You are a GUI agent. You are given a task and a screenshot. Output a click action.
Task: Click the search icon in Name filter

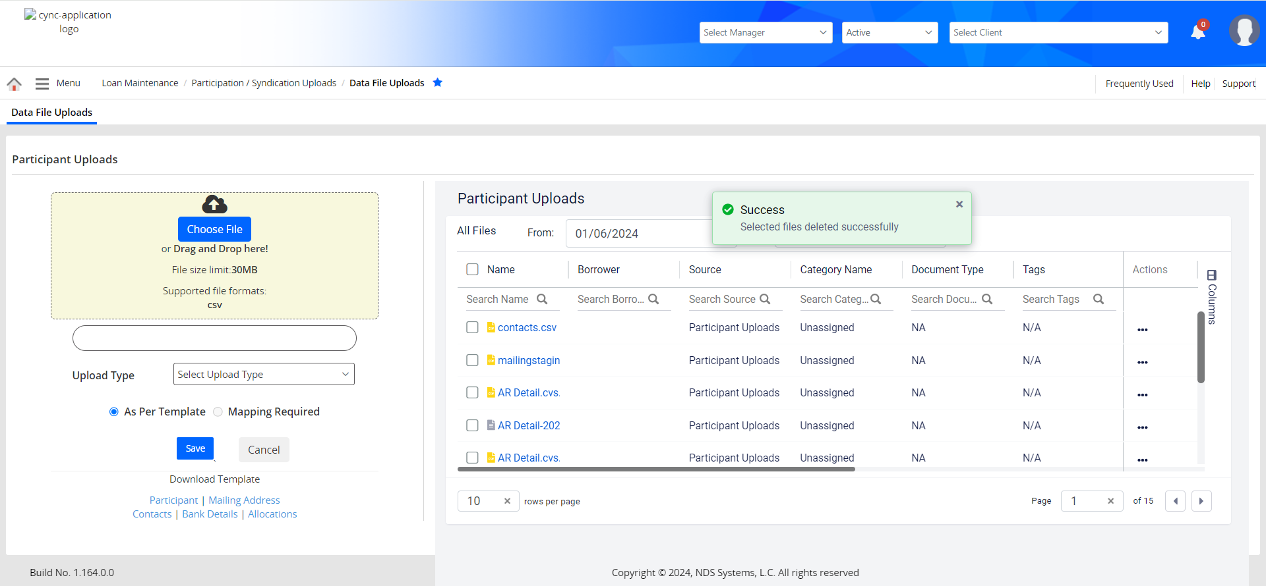tap(542, 299)
